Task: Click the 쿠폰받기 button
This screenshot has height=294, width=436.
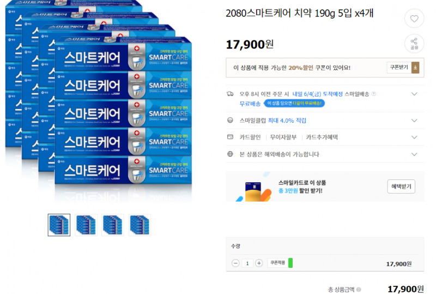Action: [399, 68]
